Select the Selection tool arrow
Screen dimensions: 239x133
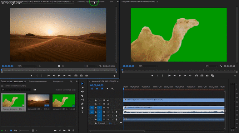pyautogui.click(x=82, y=84)
